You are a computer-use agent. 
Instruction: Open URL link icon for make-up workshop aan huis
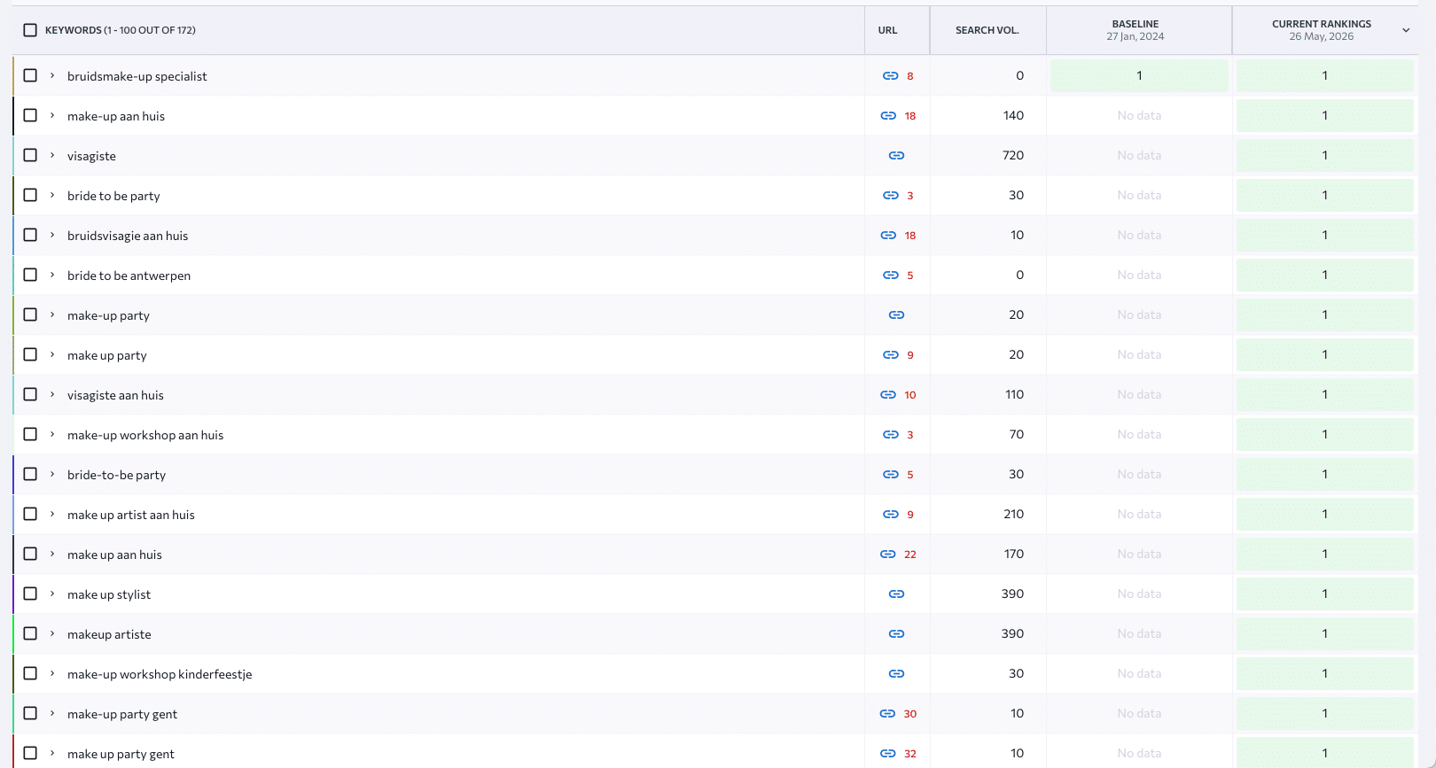point(890,435)
